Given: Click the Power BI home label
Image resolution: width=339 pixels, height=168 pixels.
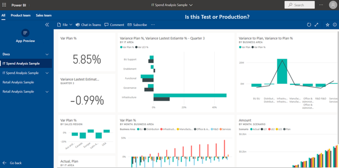Looking at the screenshot, I should [x=19, y=5].
